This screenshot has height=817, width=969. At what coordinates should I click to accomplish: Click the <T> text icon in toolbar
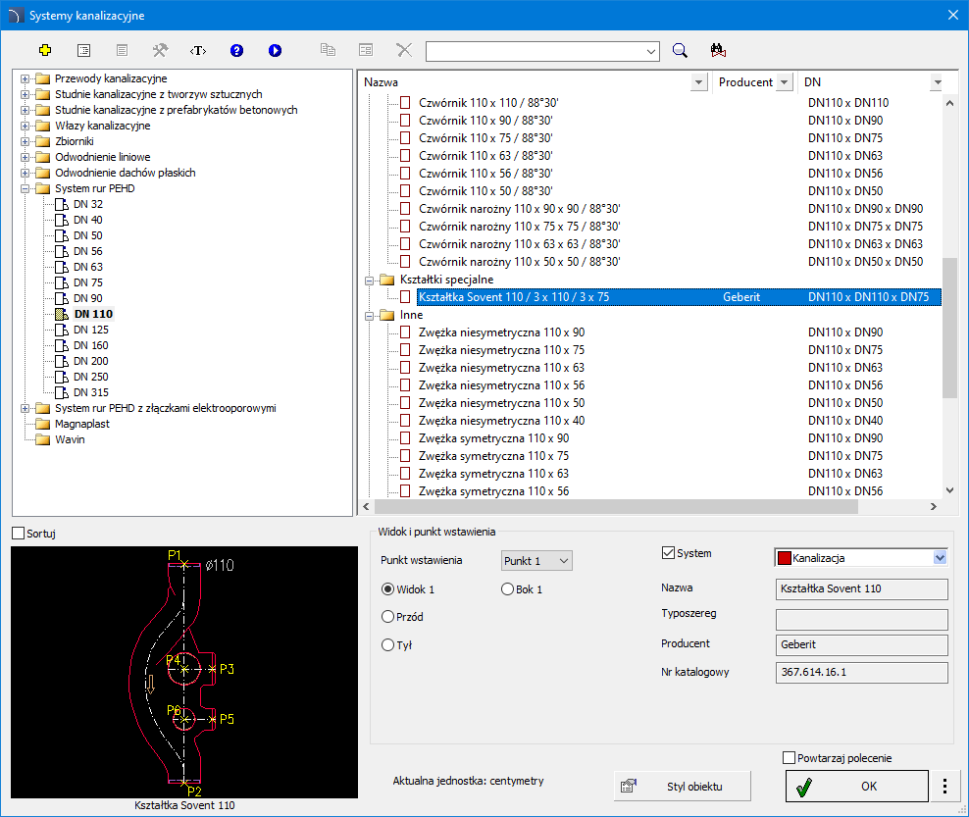tap(198, 50)
